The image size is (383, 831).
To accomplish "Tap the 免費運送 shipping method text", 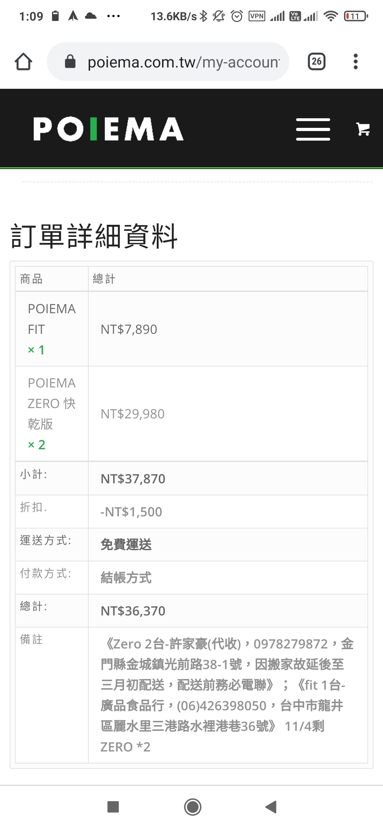I will [126, 544].
